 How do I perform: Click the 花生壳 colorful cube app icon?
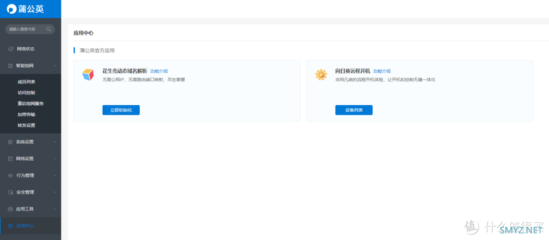pyautogui.click(x=88, y=75)
